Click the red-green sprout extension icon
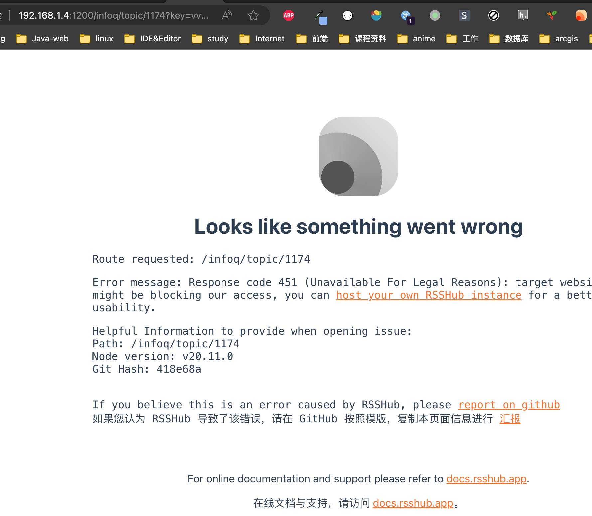This screenshot has height=516, width=592. tap(552, 15)
